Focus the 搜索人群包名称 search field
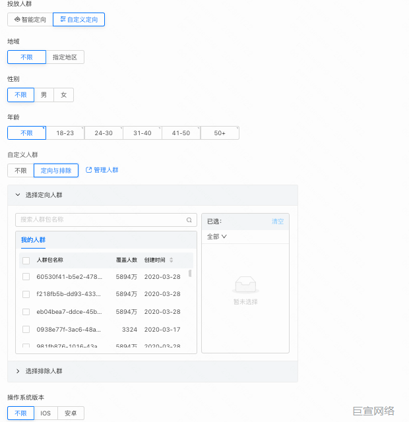 tap(106, 220)
